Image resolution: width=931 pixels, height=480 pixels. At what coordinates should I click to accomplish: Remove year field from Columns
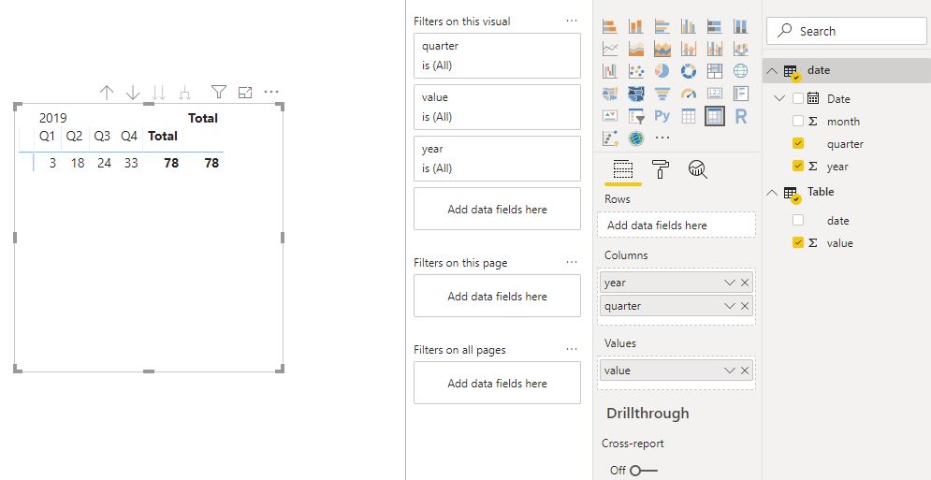coord(745,283)
